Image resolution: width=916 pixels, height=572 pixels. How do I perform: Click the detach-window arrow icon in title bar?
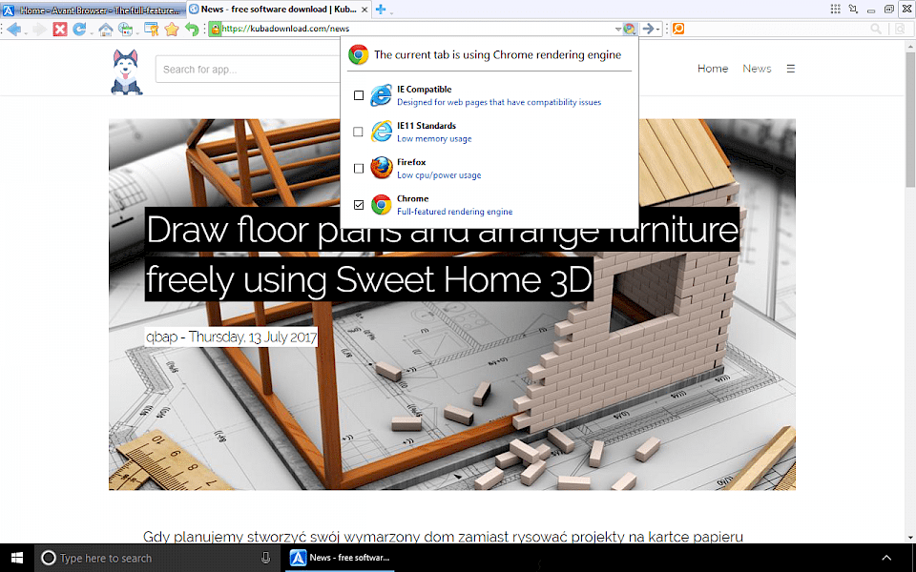tap(853, 9)
